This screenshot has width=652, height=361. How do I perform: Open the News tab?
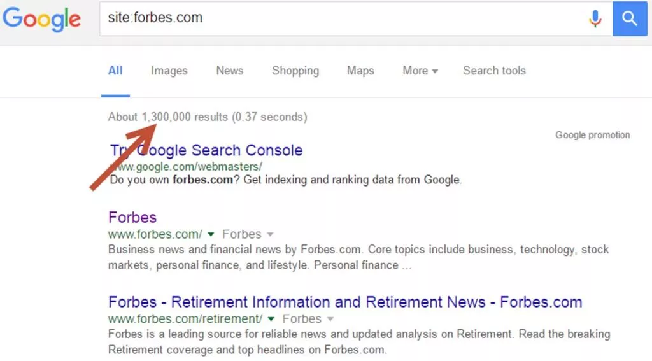pyautogui.click(x=229, y=71)
